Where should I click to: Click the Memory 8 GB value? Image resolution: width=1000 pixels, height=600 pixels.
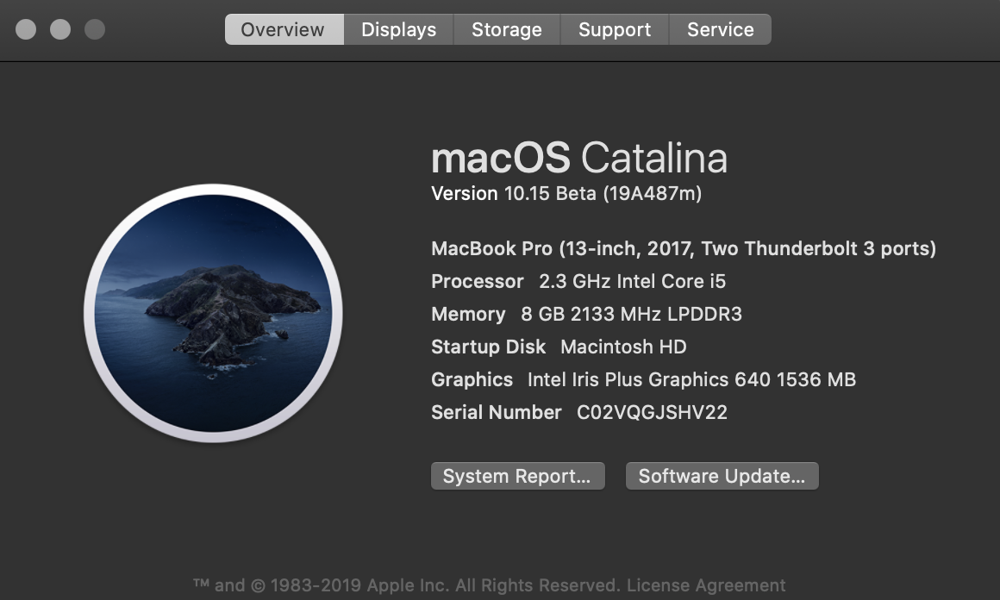[631, 314]
